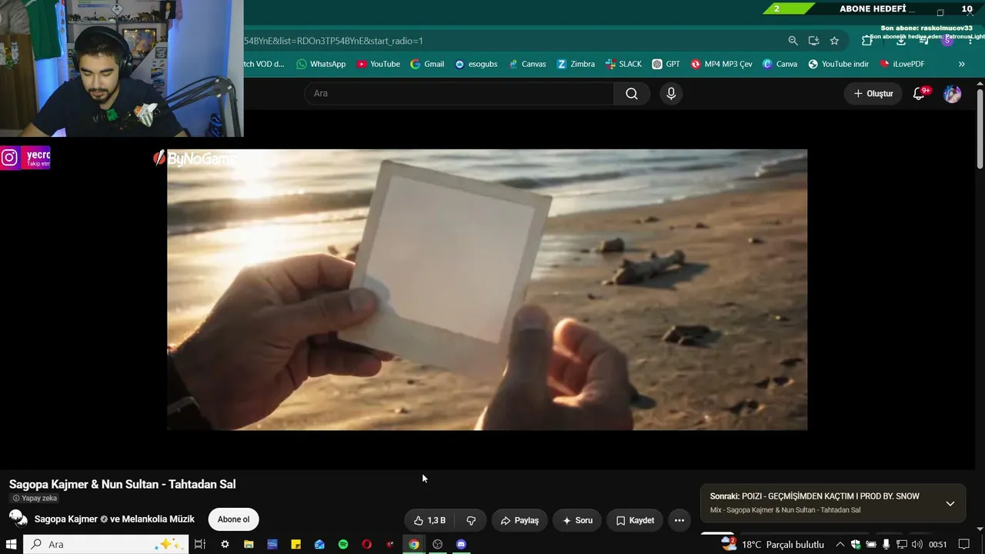Open Settings gear on the taskbar

click(x=225, y=544)
